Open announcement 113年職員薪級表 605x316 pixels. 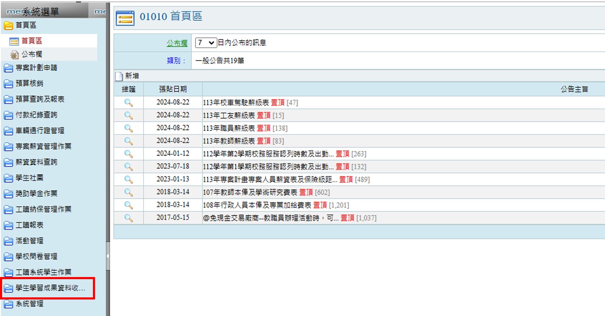click(x=229, y=128)
